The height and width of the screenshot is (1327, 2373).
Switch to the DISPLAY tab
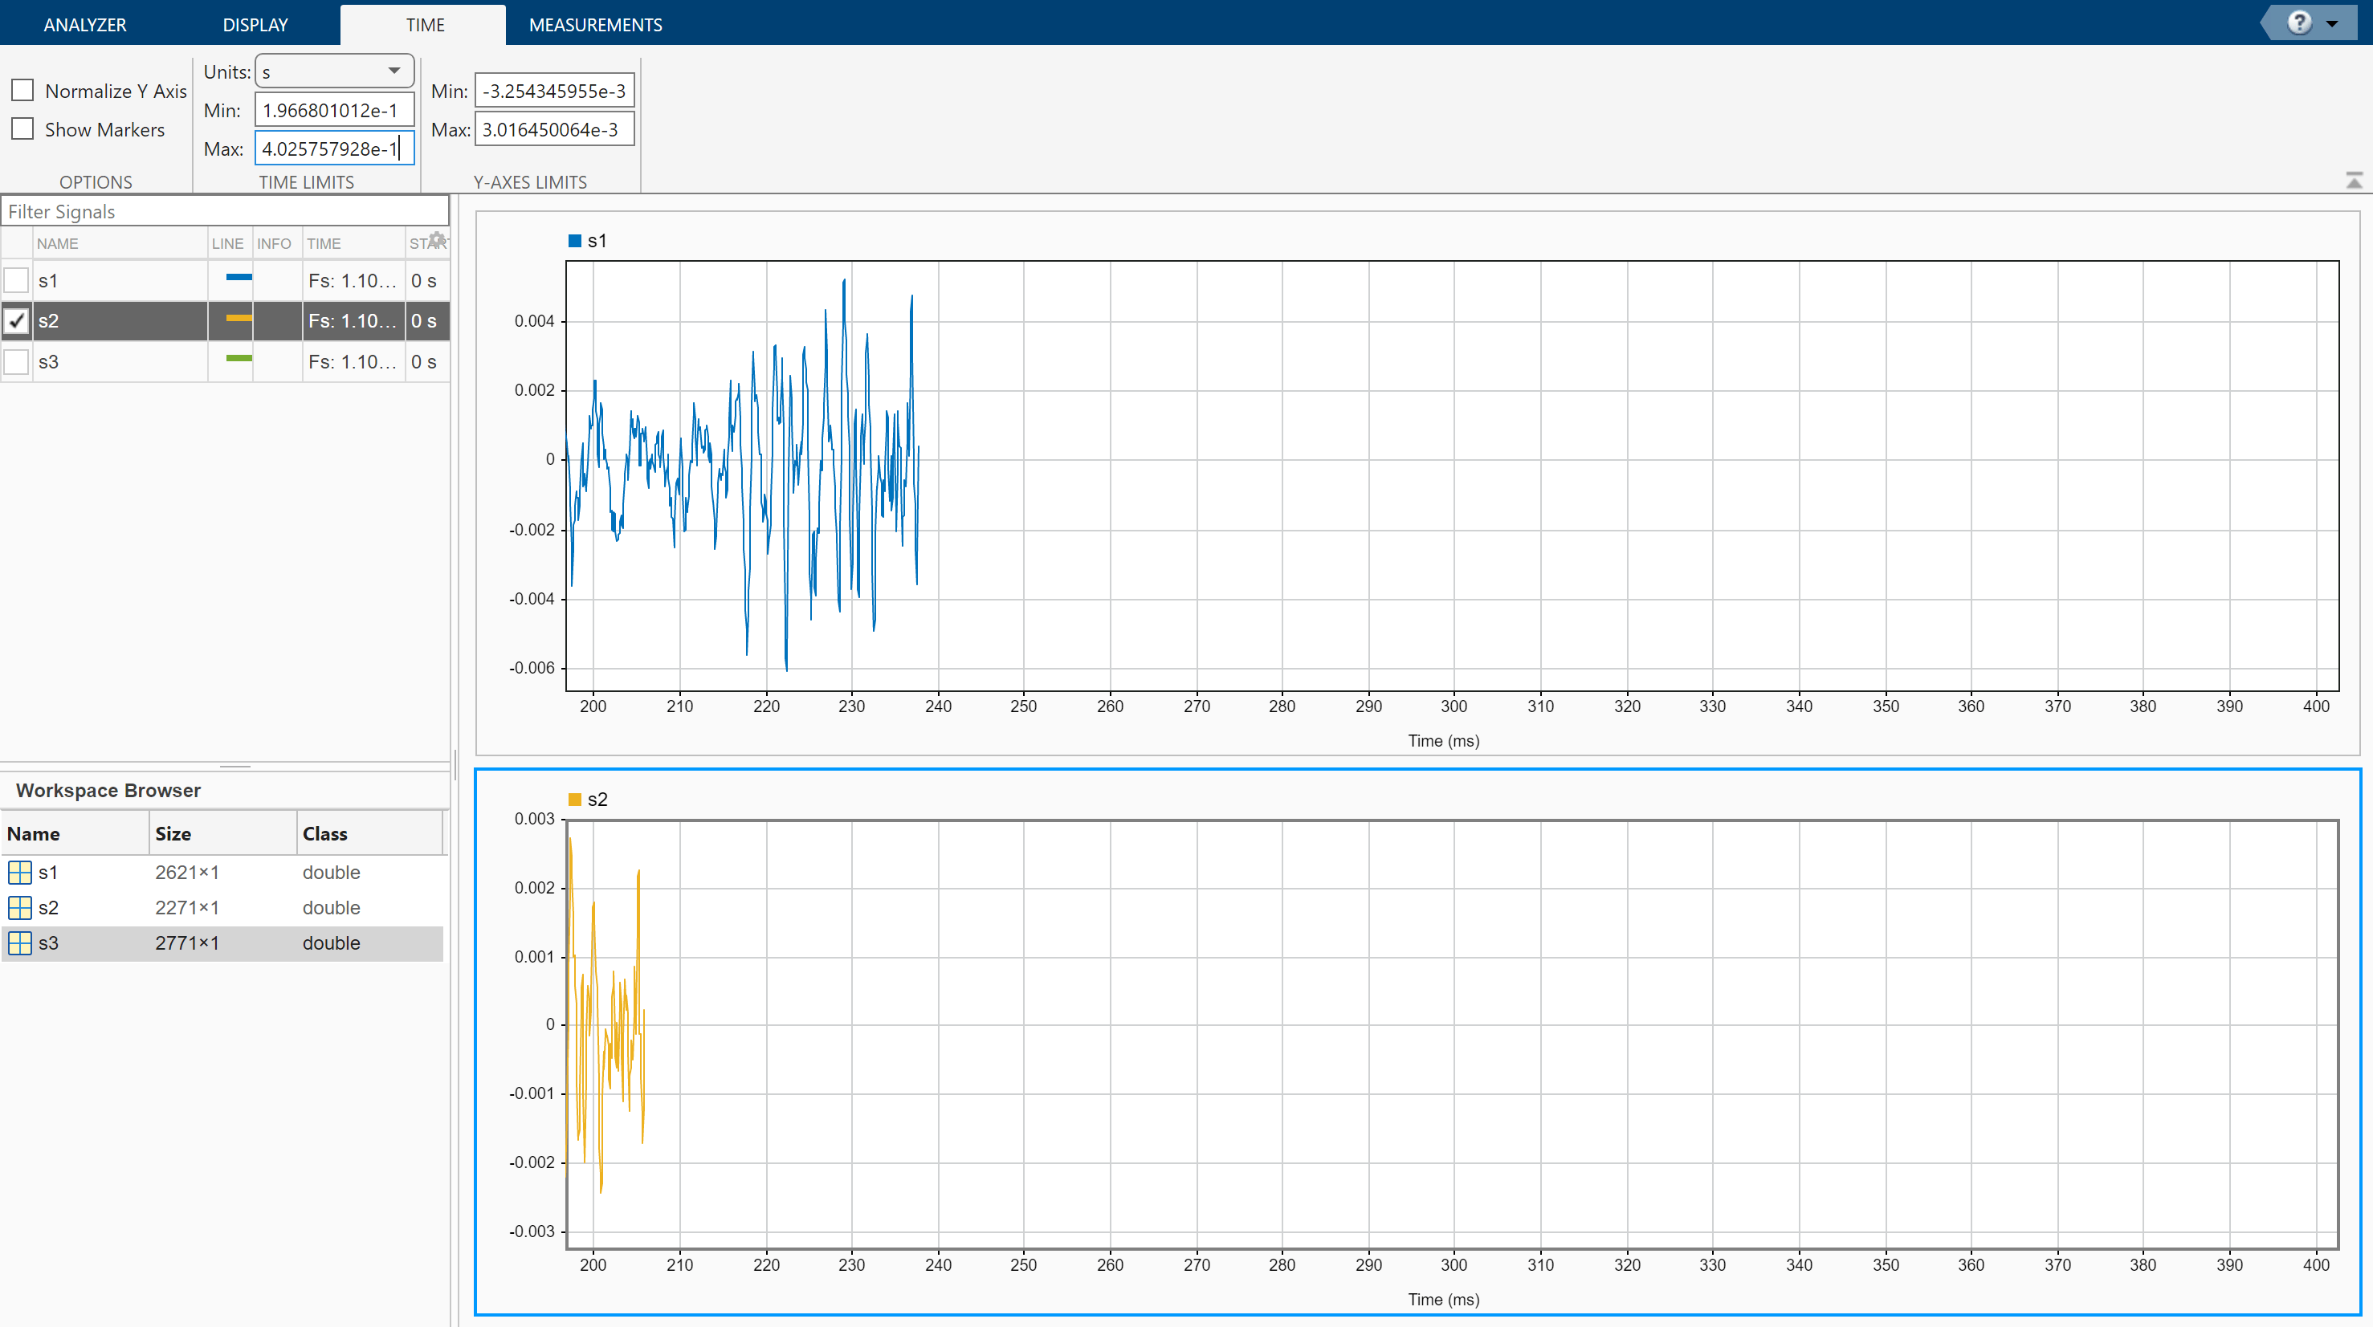(x=255, y=25)
